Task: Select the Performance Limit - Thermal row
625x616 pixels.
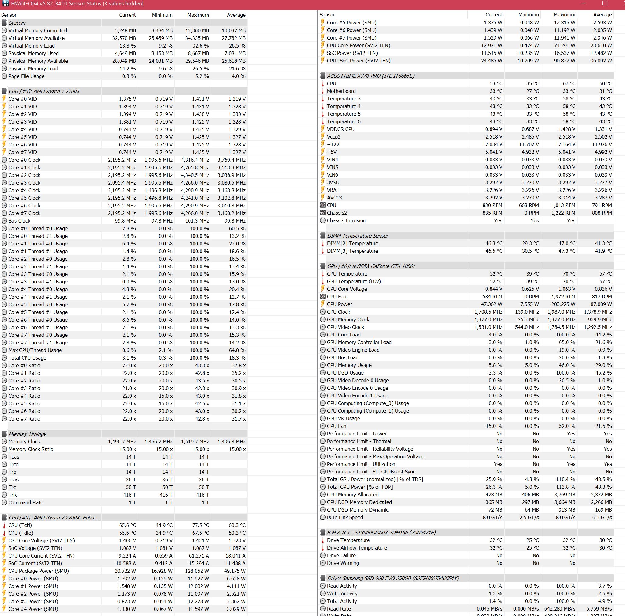Action: [x=359, y=441]
